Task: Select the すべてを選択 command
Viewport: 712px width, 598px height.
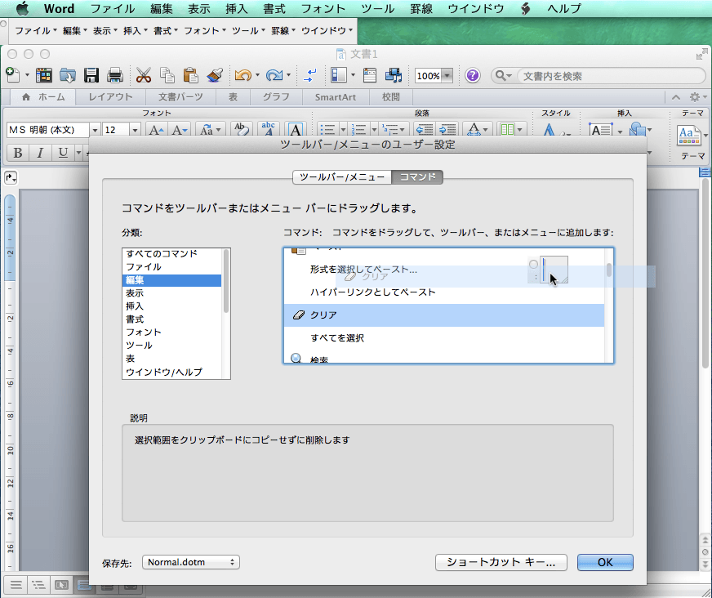Action: tap(444, 337)
